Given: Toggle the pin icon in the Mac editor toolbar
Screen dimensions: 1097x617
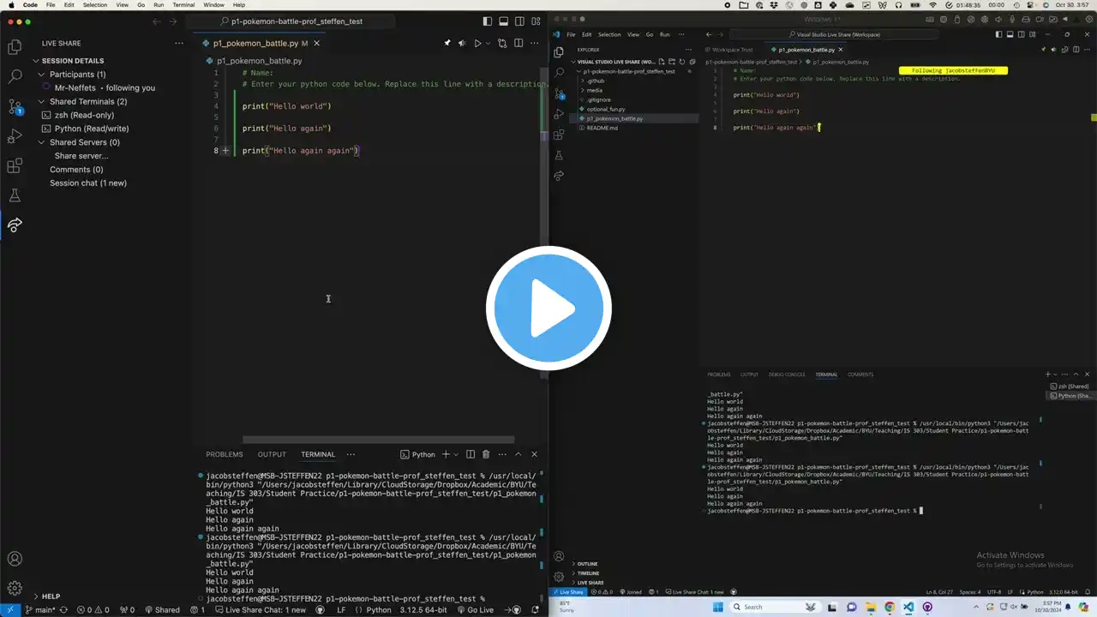Looking at the screenshot, I should click(x=447, y=43).
